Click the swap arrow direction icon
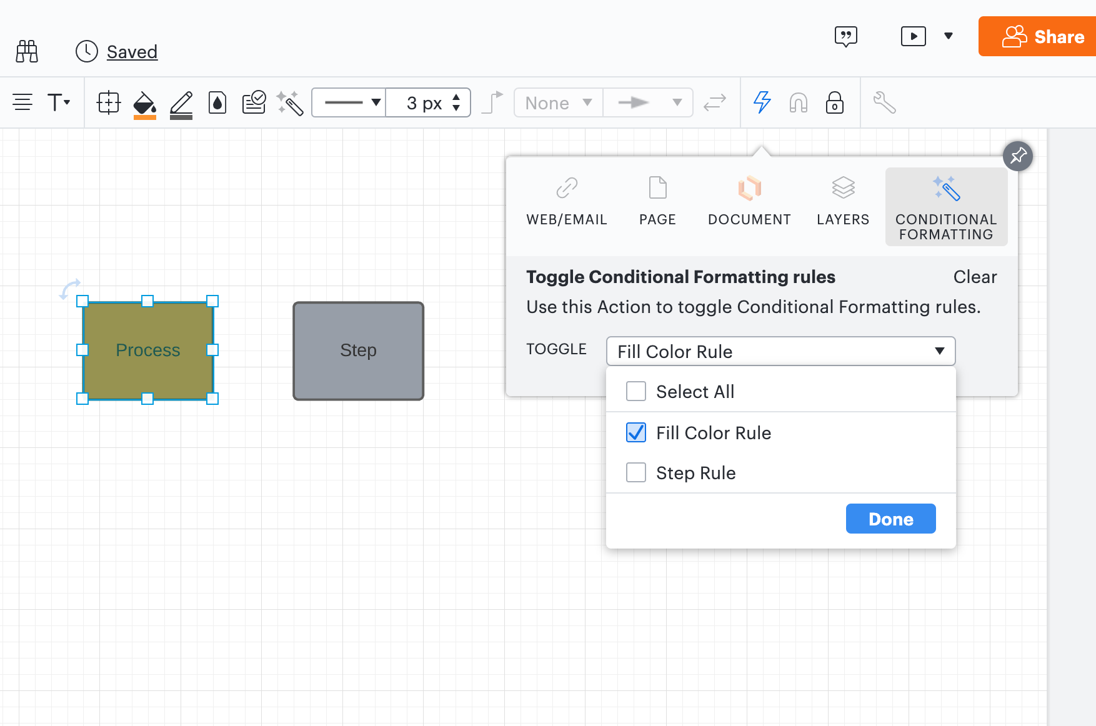1096x726 pixels. pos(715,102)
